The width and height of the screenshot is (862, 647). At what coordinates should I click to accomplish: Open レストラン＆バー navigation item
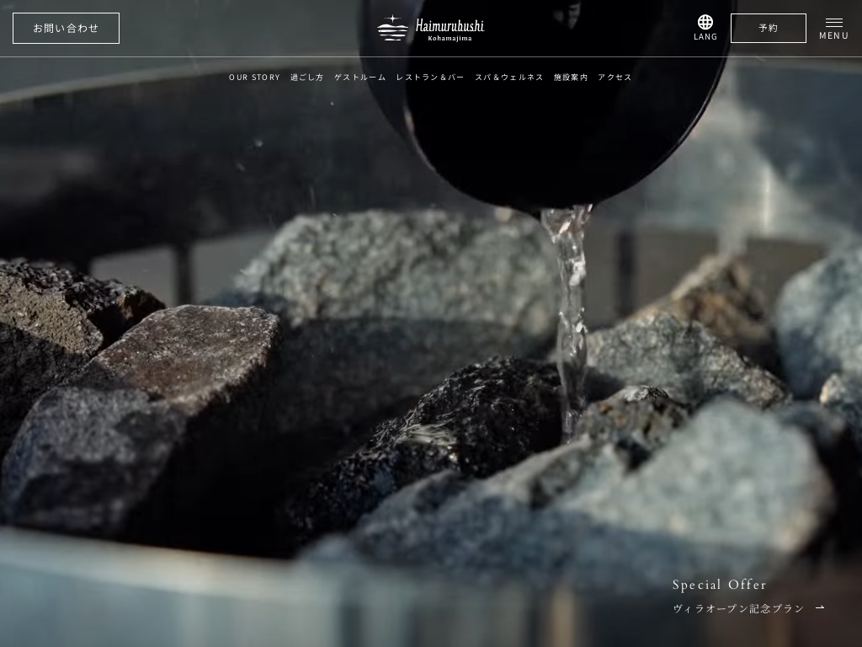tap(430, 78)
